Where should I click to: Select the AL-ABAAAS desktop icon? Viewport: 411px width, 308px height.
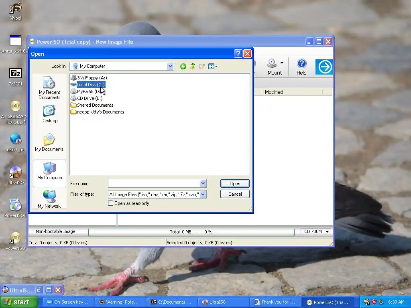click(x=14, y=113)
